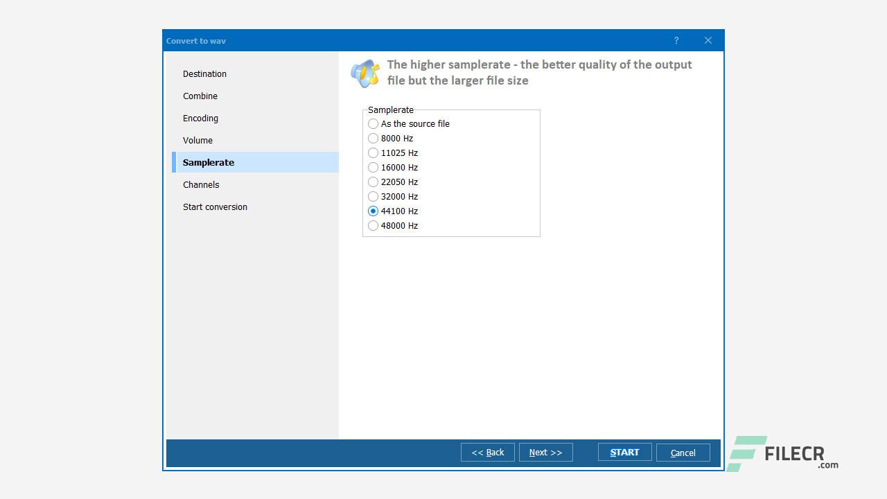The image size is (887, 499).
Task: Switch to the Volume settings
Action: [197, 141]
